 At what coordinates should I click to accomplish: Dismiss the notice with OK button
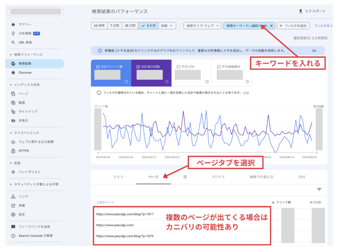314,51
